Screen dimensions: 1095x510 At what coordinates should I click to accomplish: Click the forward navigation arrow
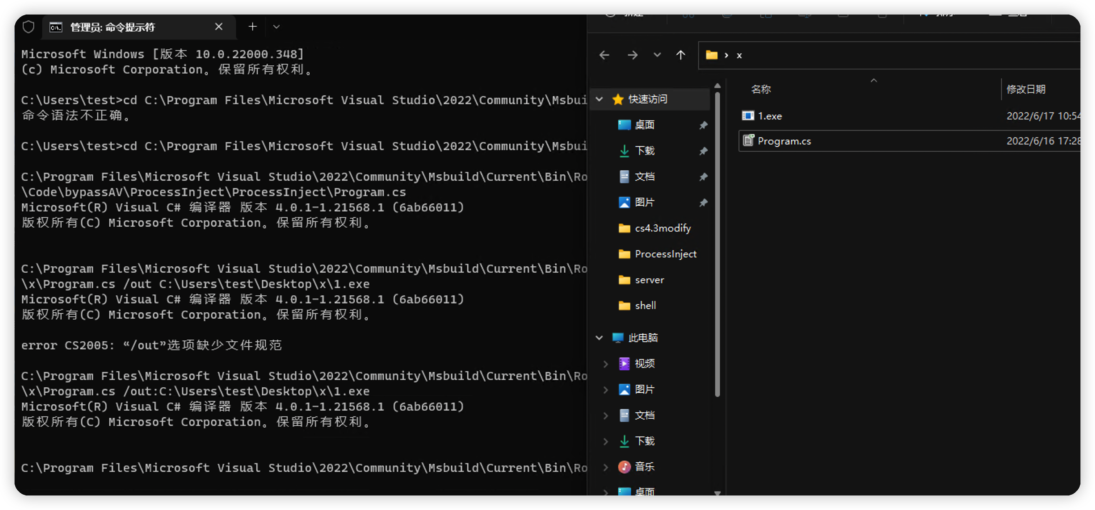coord(632,55)
